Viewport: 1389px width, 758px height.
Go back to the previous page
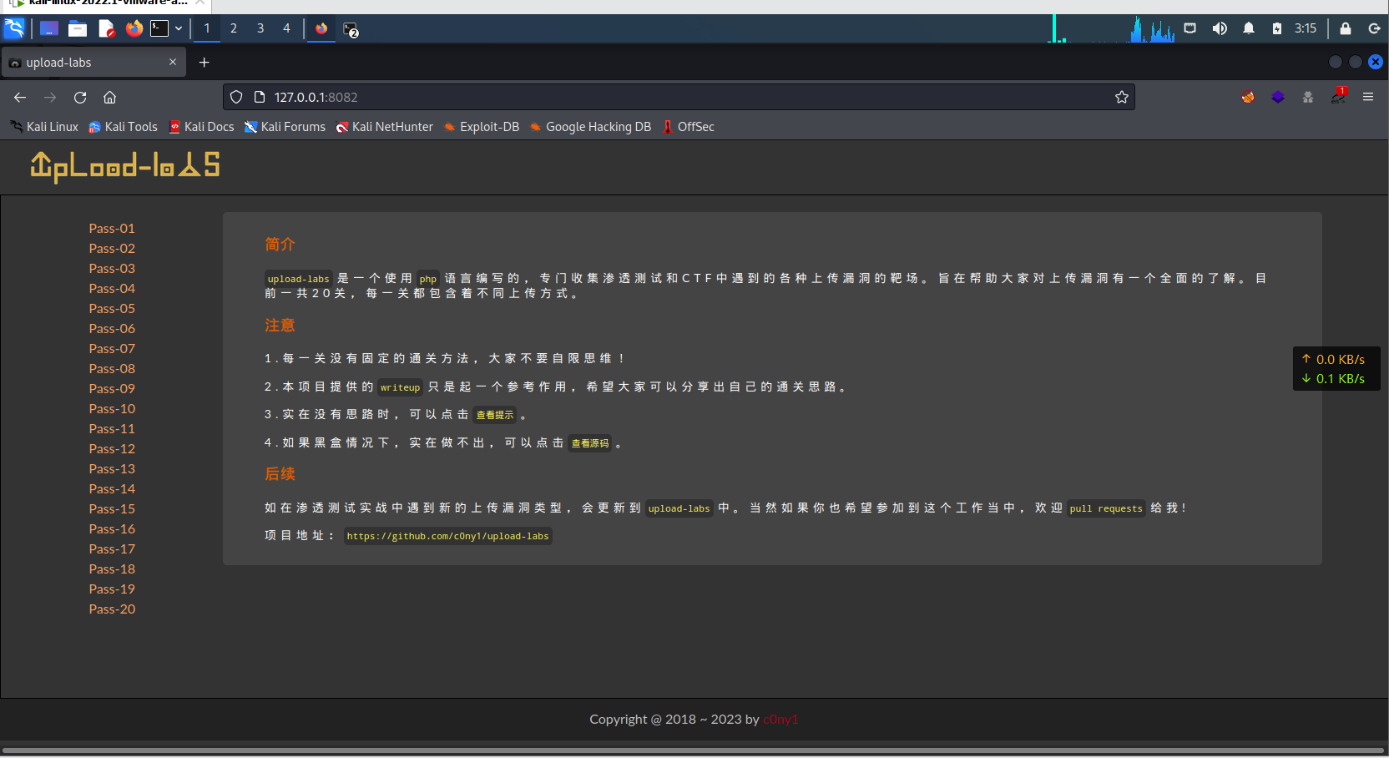(x=20, y=97)
